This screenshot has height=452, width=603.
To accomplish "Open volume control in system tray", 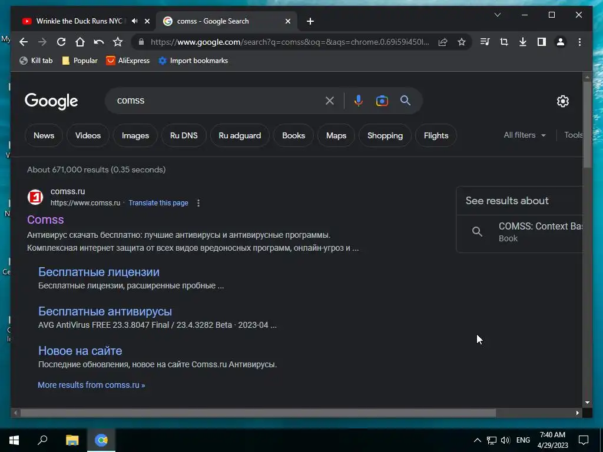I will tap(505, 440).
